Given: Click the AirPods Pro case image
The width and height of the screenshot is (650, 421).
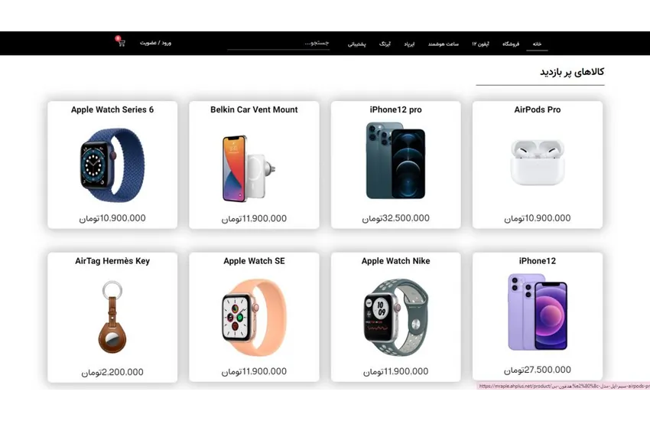Looking at the screenshot, I should (x=538, y=162).
